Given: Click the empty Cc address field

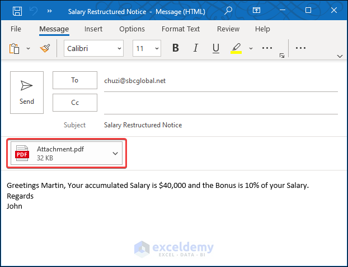Looking at the screenshot, I should (221, 103).
